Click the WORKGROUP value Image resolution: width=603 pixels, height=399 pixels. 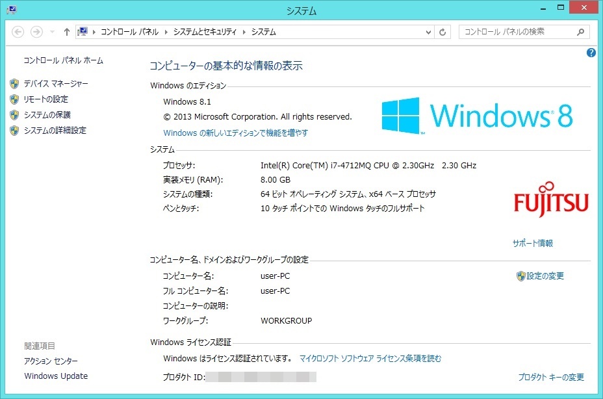coord(286,320)
